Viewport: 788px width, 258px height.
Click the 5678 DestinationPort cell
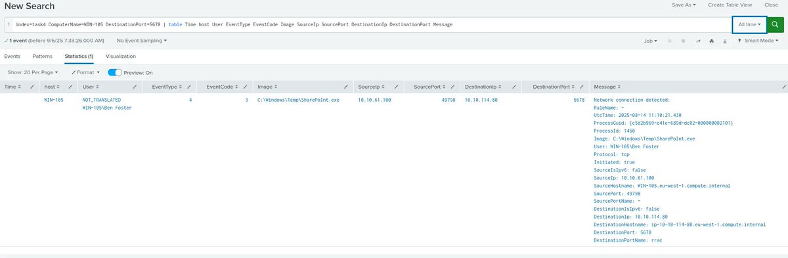(579, 100)
